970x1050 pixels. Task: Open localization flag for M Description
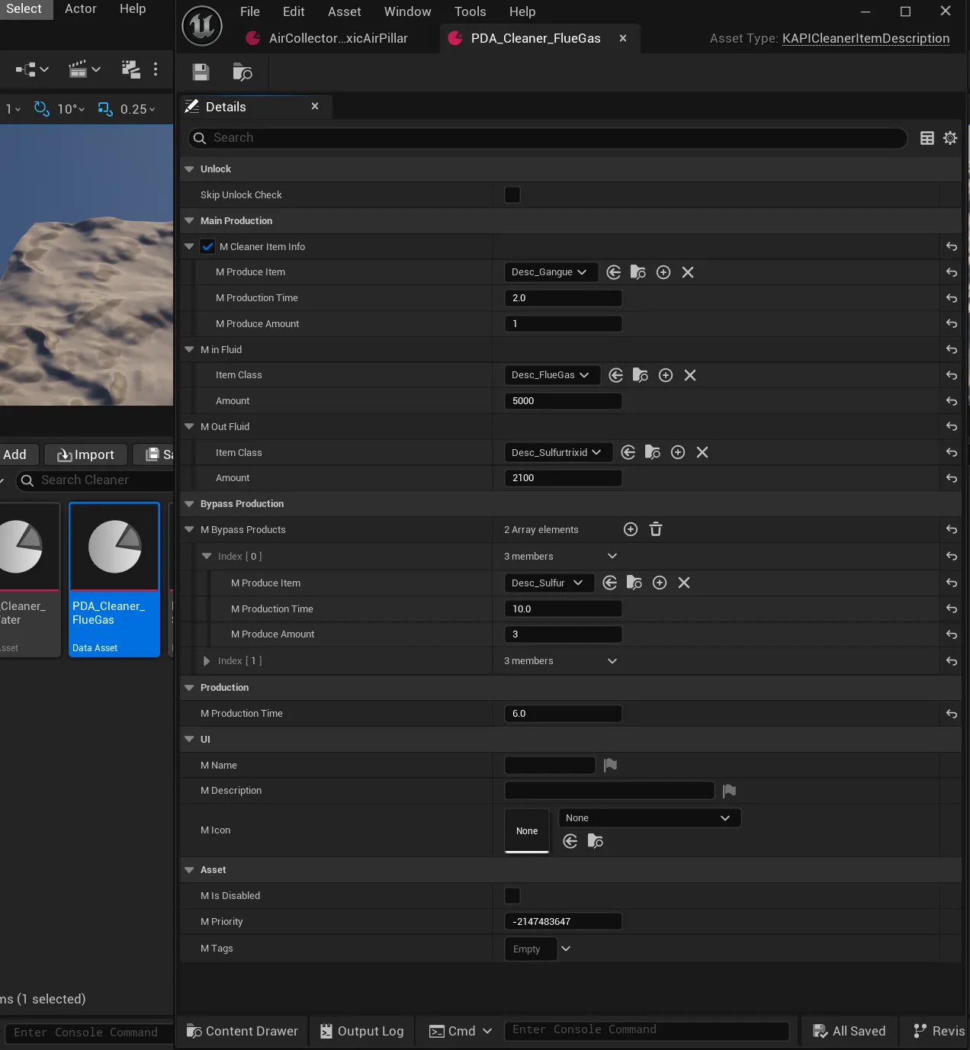[x=729, y=791]
